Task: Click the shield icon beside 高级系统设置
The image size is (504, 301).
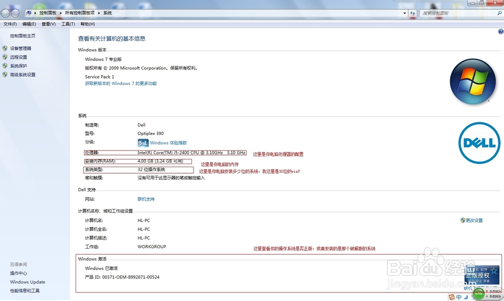Action: (5, 74)
